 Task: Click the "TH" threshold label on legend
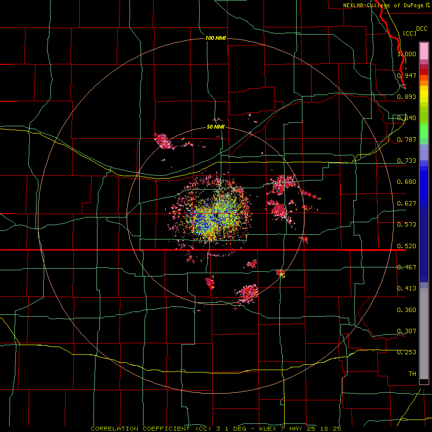(412, 374)
